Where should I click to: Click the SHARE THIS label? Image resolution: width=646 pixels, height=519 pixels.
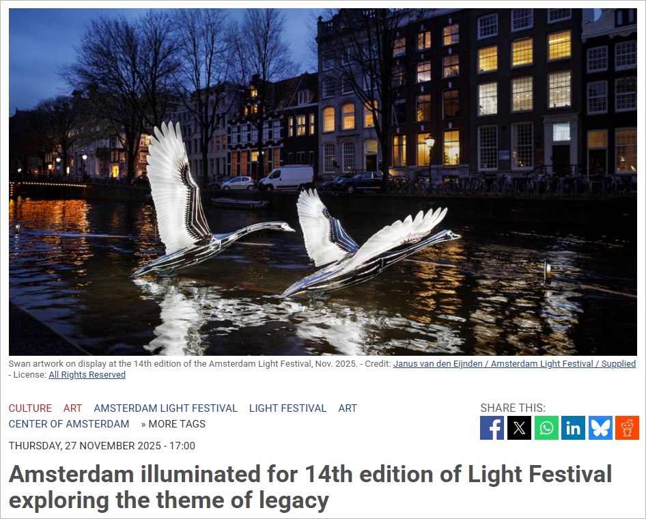click(x=513, y=408)
